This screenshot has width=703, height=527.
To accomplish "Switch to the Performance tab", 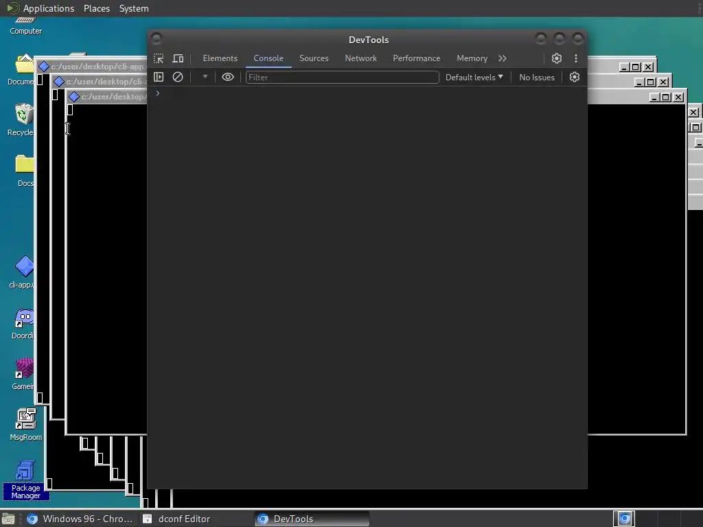I will coord(417,58).
